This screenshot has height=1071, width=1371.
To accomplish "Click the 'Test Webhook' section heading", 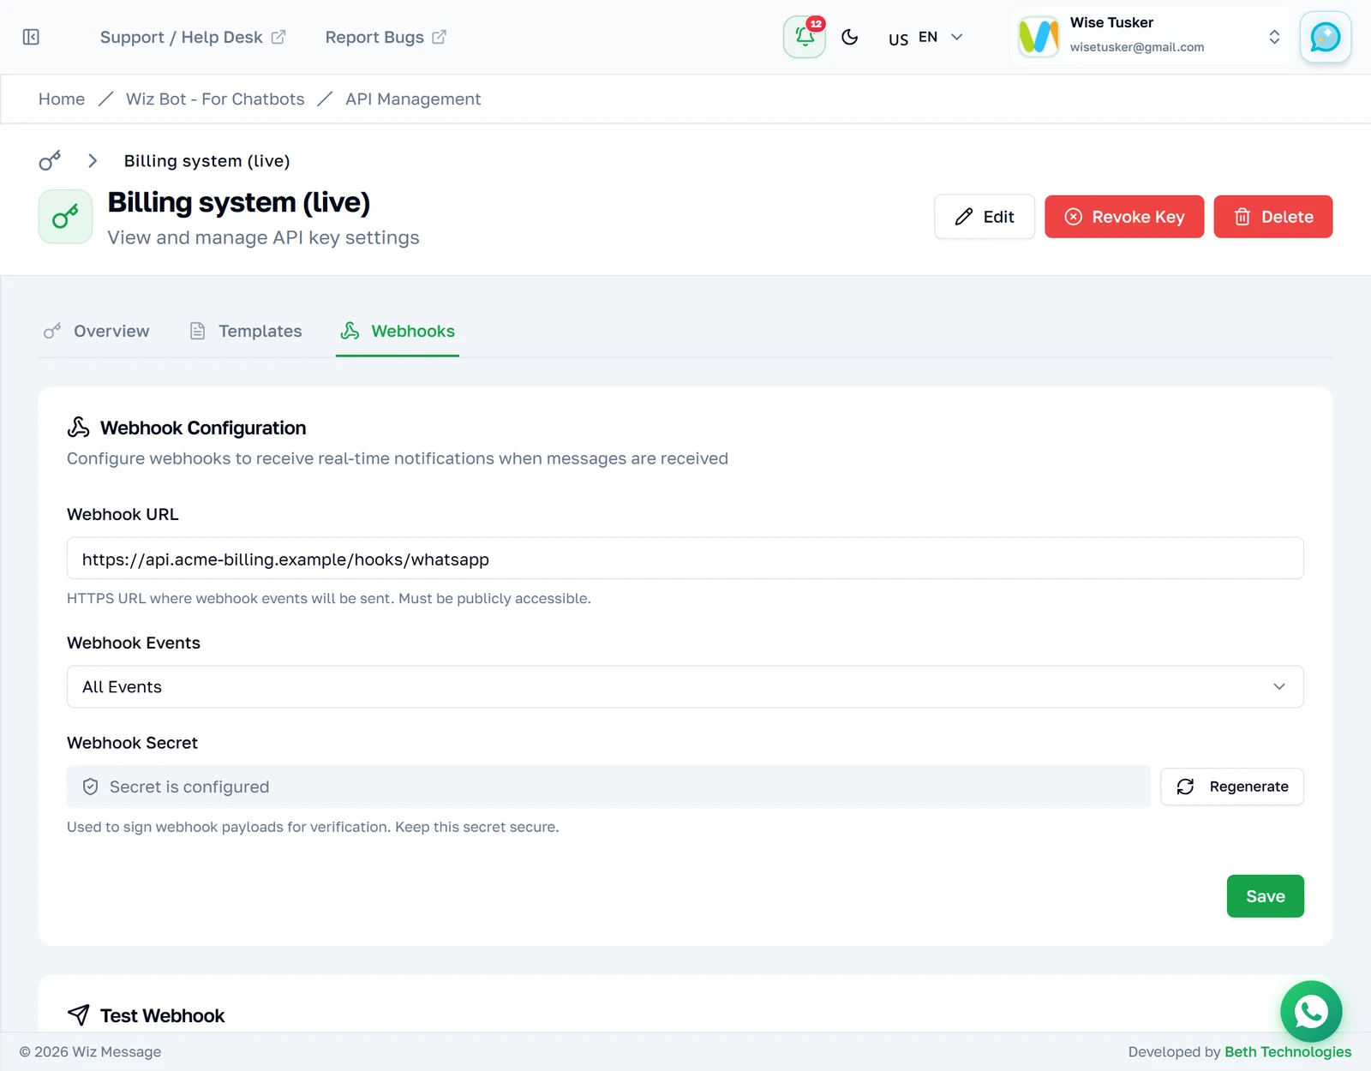I will point(162,1015).
